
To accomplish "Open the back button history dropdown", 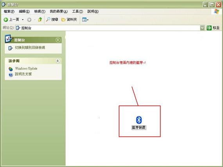I will click(x=23, y=20).
